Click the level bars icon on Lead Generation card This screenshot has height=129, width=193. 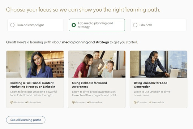point(150,102)
